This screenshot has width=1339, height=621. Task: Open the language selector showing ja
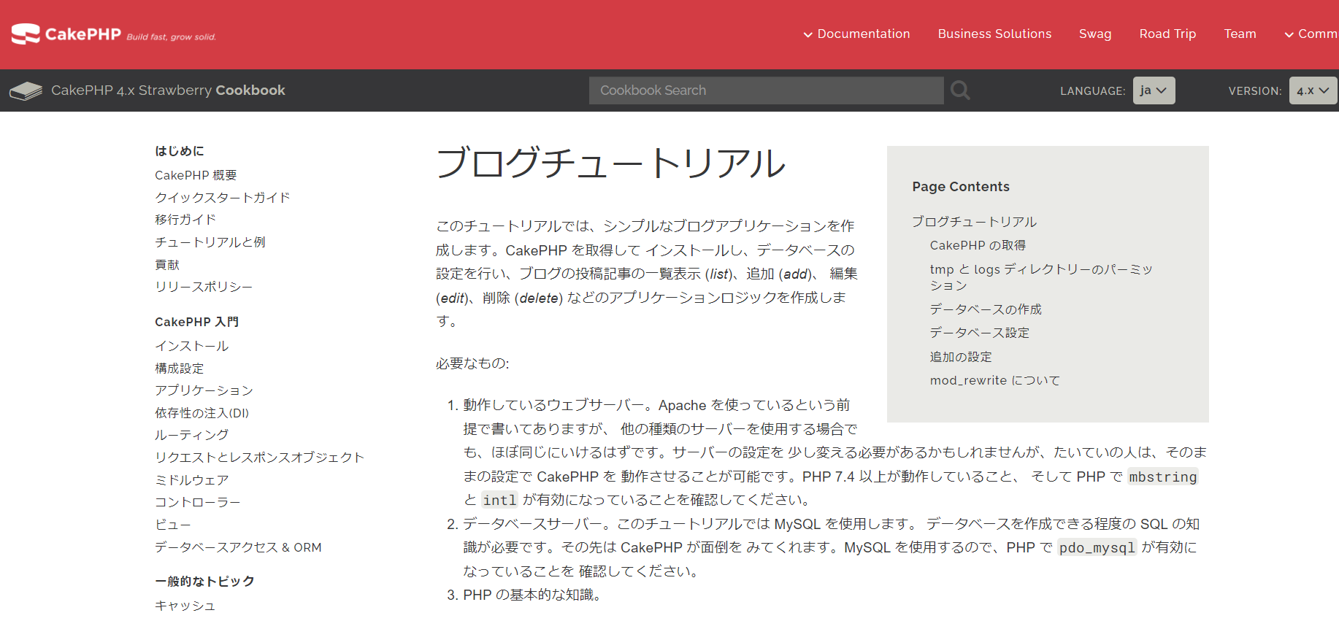click(1154, 90)
